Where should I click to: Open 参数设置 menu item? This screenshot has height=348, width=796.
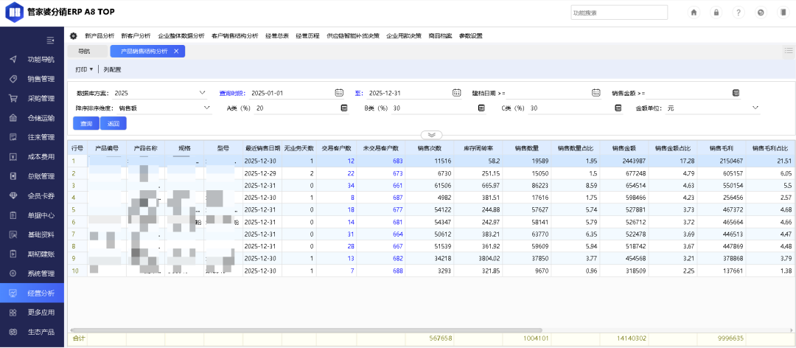click(x=470, y=36)
